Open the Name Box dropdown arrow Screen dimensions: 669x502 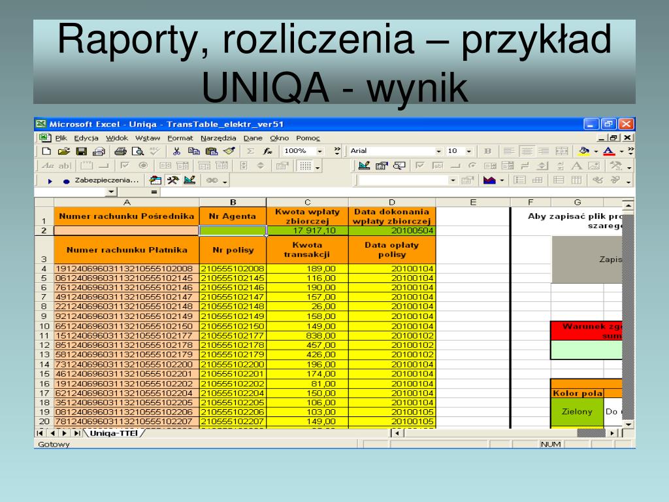111,192
